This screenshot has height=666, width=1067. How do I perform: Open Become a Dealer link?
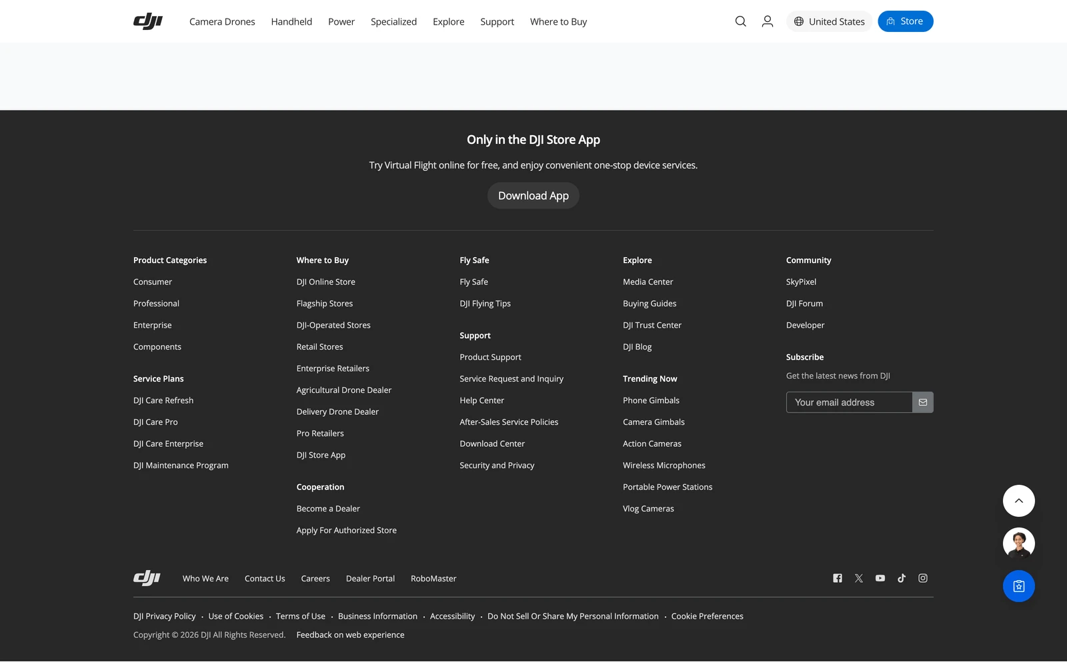(x=328, y=509)
